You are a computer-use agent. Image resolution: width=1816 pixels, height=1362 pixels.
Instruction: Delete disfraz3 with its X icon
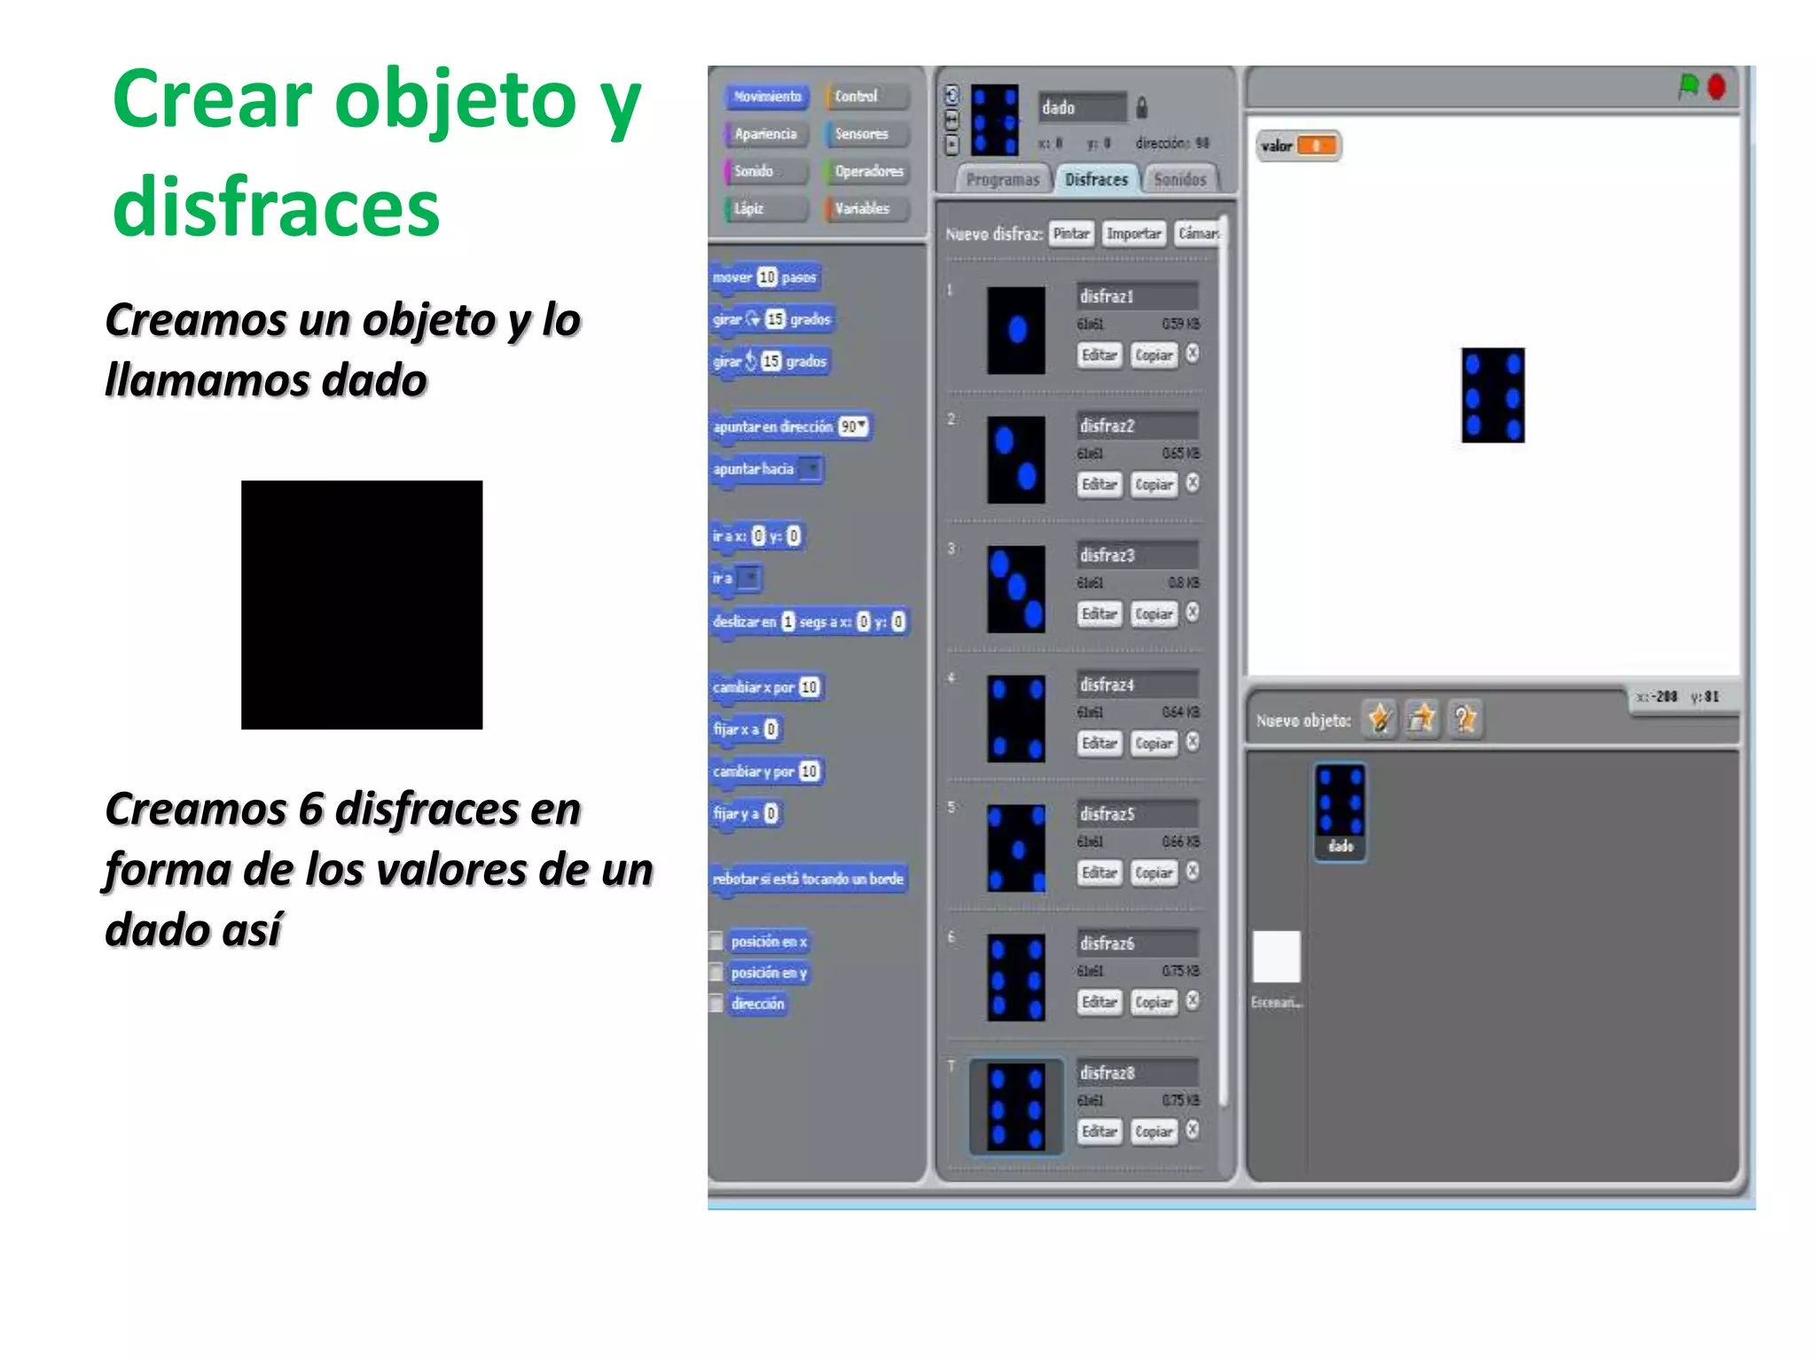(x=1193, y=613)
